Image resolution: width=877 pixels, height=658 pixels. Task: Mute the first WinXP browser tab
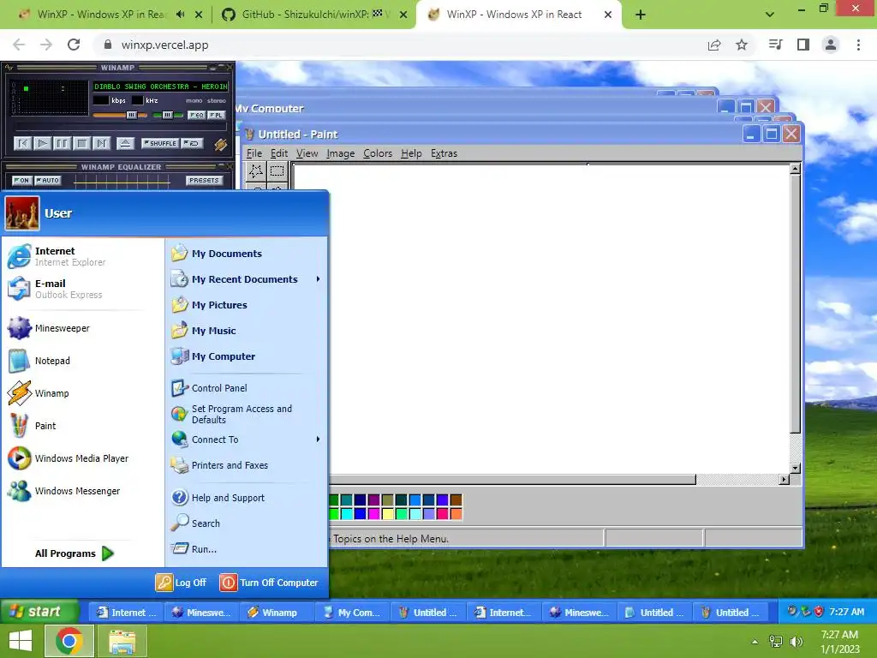click(x=180, y=15)
